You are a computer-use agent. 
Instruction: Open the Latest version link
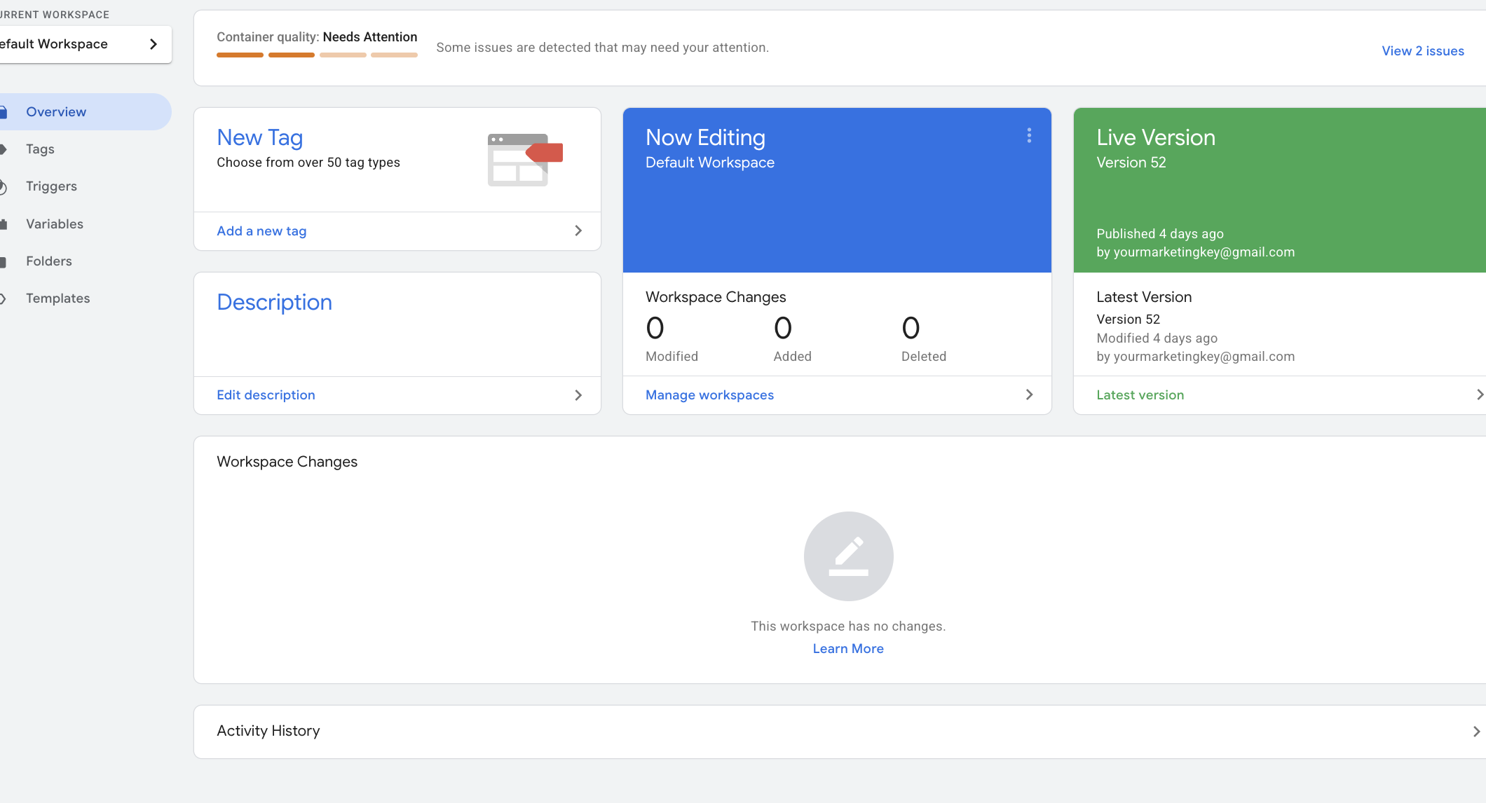click(x=1140, y=395)
